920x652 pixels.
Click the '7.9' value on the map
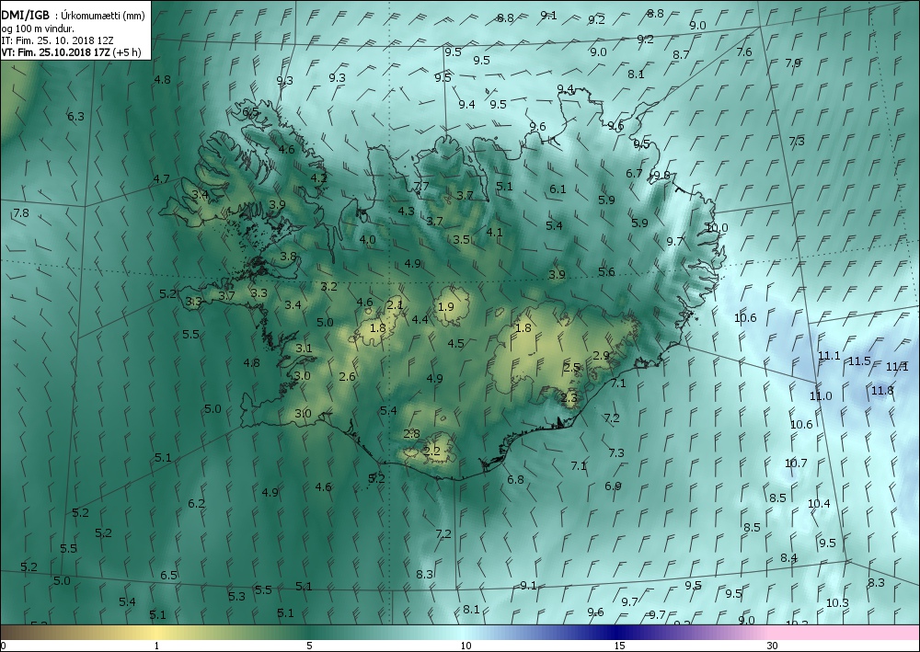793,63
